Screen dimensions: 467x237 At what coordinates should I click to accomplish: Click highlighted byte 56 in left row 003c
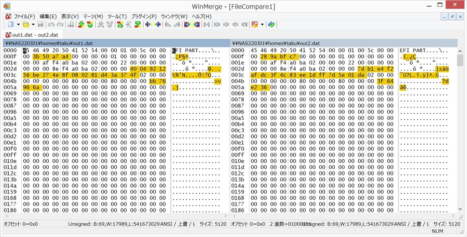(26, 75)
